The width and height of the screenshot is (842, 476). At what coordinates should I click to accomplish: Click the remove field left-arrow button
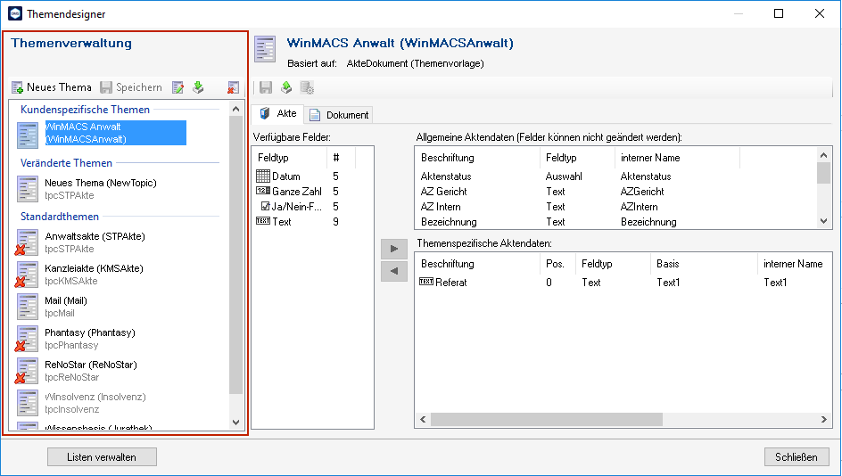[x=394, y=271]
